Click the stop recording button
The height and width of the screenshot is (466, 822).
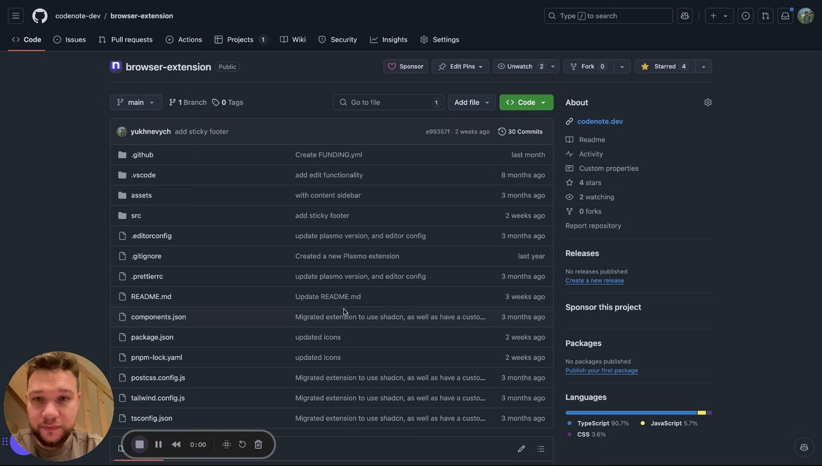(x=139, y=444)
